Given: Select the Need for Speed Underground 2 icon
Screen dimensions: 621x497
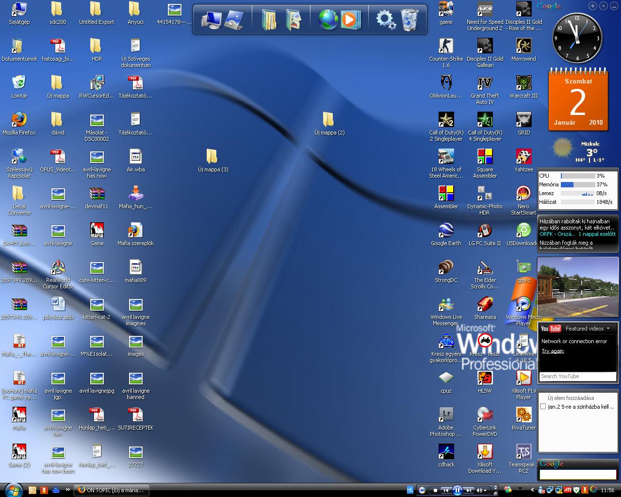Looking at the screenshot, I should coord(485,17).
